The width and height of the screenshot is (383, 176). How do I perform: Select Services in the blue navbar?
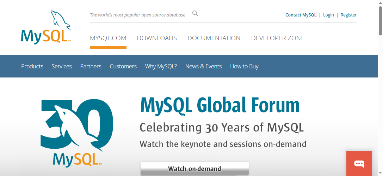[x=62, y=66]
